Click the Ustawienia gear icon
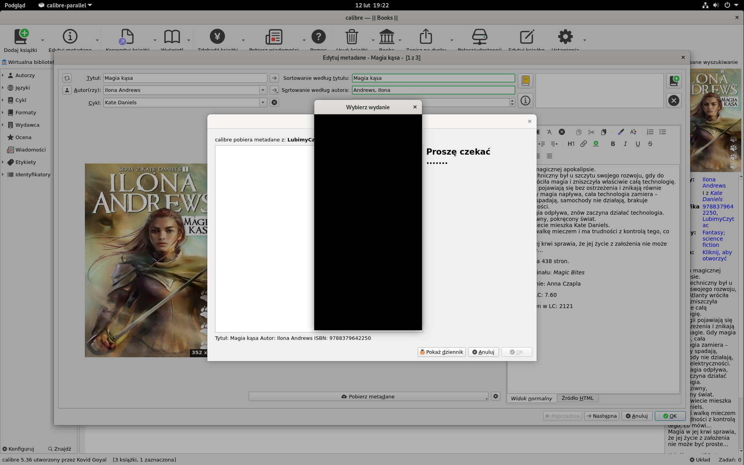Image resolution: width=744 pixels, height=465 pixels. pos(565,37)
